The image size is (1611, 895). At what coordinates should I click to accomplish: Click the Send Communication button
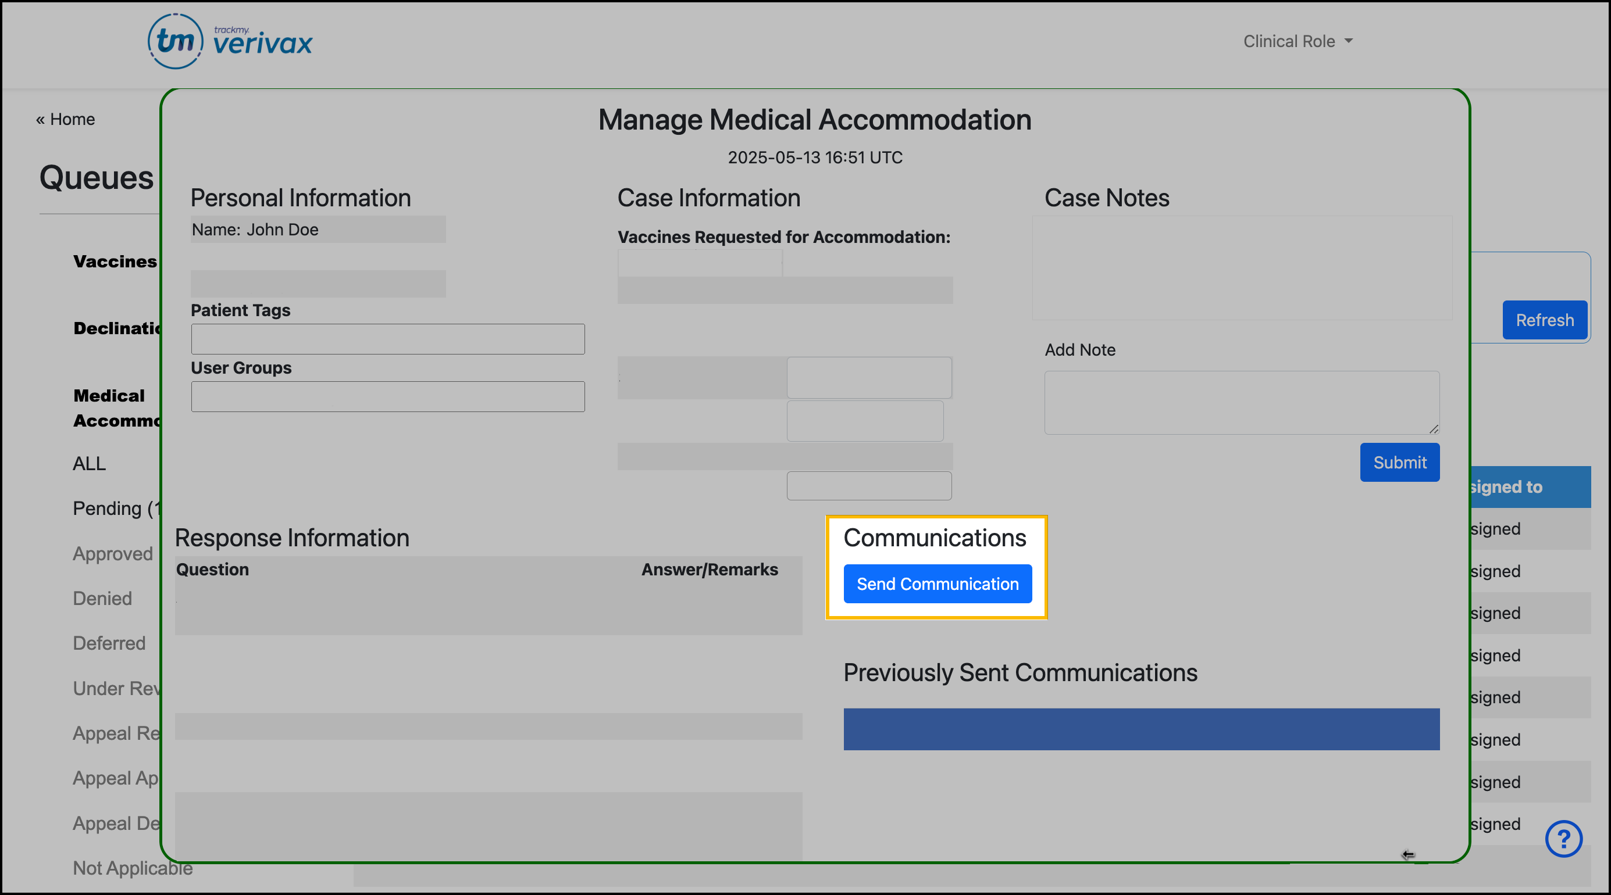[937, 583]
